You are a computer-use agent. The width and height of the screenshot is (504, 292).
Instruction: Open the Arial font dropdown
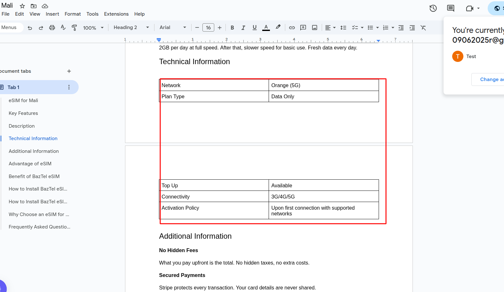coord(173,27)
